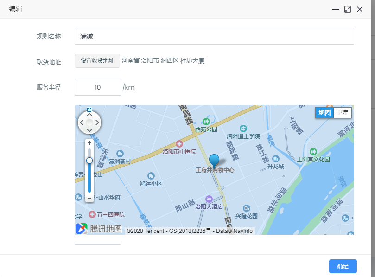Switch map to 卫星 satellite view
Image resolution: width=375 pixels, height=277 pixels.
click(343, 112)
